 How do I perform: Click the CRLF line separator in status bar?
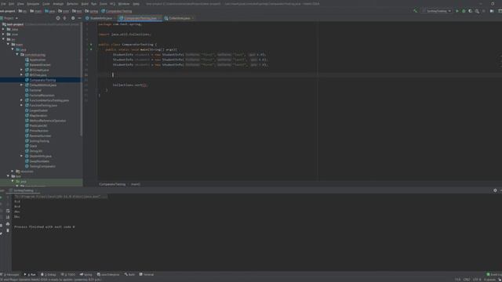coord(467,280)
